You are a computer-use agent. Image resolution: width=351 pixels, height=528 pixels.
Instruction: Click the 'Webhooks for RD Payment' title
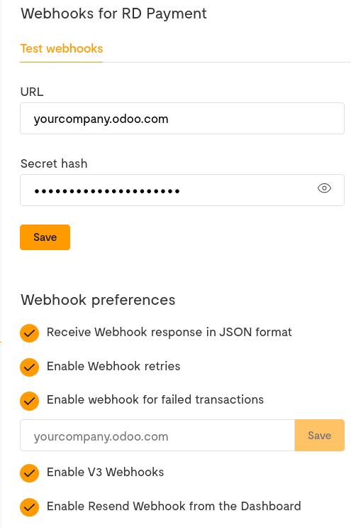pyautogui.click(x=113, y=14)
